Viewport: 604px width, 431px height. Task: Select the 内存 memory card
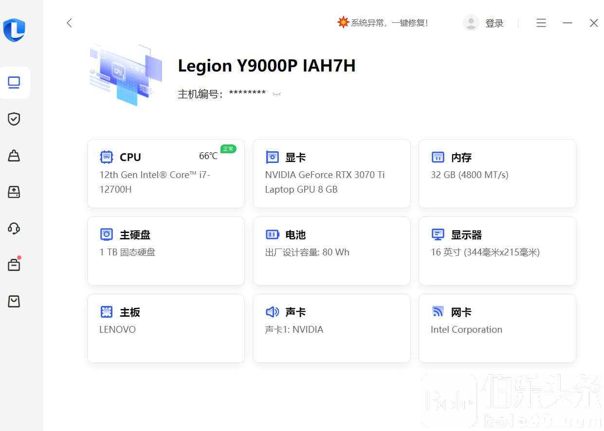tap(497, 174)
